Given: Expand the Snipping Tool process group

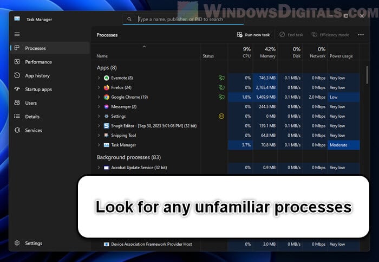Looking at the screenshot, I should tap(99, 136).
